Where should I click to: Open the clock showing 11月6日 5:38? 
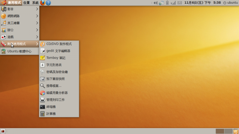click(202, 3)
